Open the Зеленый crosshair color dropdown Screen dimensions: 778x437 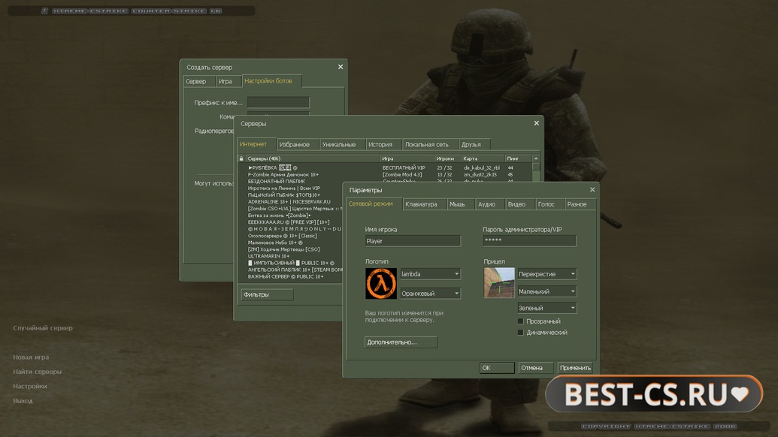(x=546, y=308)
